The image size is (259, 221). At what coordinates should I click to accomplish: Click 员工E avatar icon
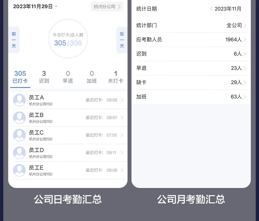[x=19, y=170]
